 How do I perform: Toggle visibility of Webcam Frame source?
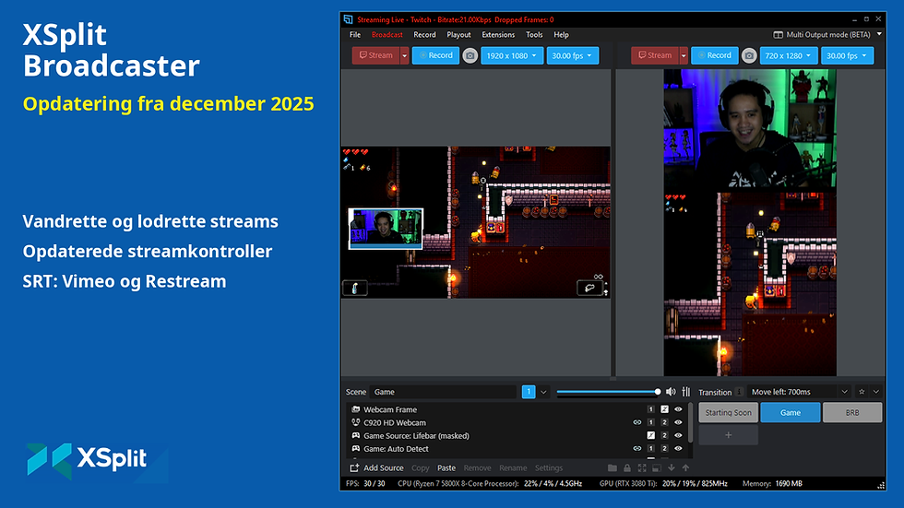click(678, 409)
